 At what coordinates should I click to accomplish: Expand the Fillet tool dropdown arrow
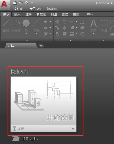(x=76, y=28)
